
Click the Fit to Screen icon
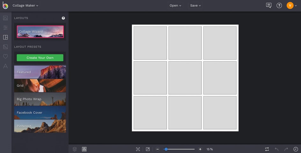pyautogui.click(x=138, y=149)
